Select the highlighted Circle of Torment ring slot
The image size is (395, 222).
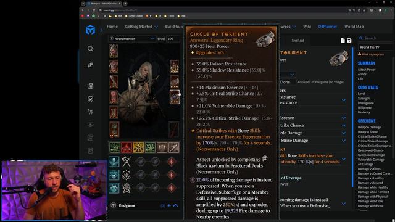pos(174,97)
